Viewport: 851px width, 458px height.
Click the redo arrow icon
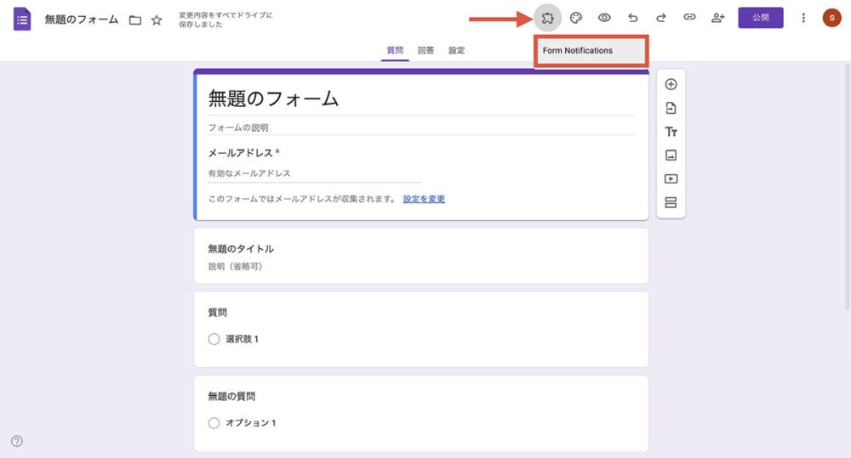660,18
